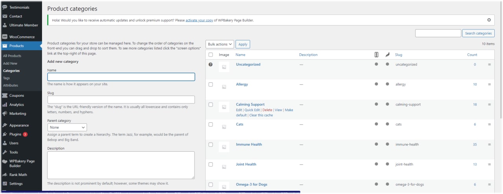Click the drag handle for Immune Health row

tap(489, 144)
